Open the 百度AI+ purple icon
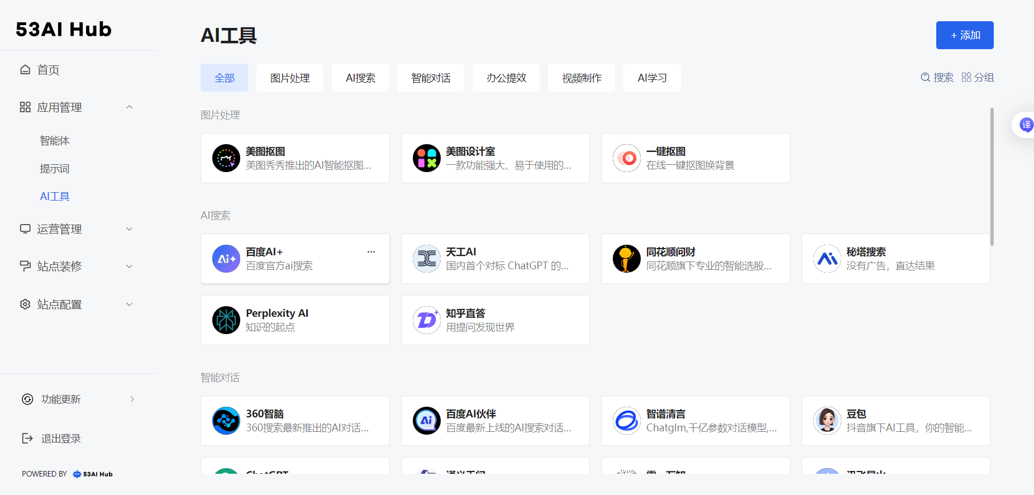Screen dimensions: 1034x495 (226, 259)
